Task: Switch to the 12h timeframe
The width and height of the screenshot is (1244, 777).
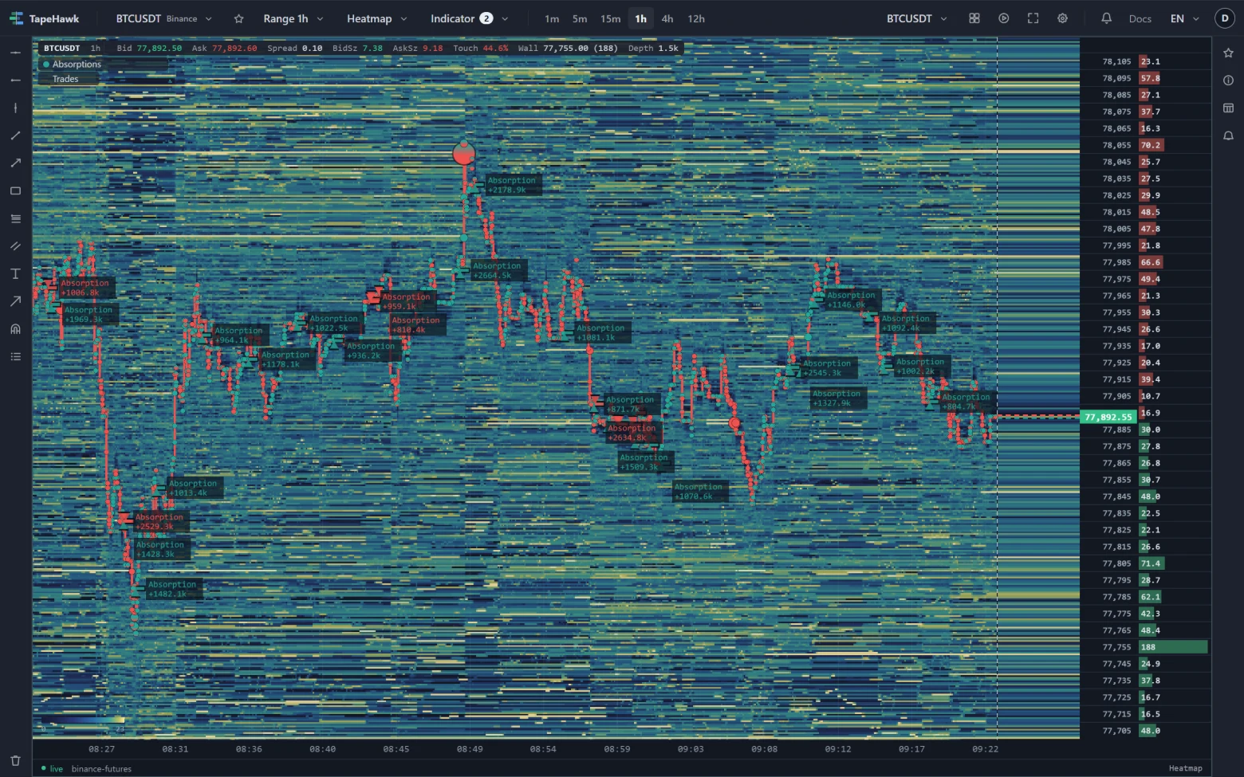Action: 696,18
